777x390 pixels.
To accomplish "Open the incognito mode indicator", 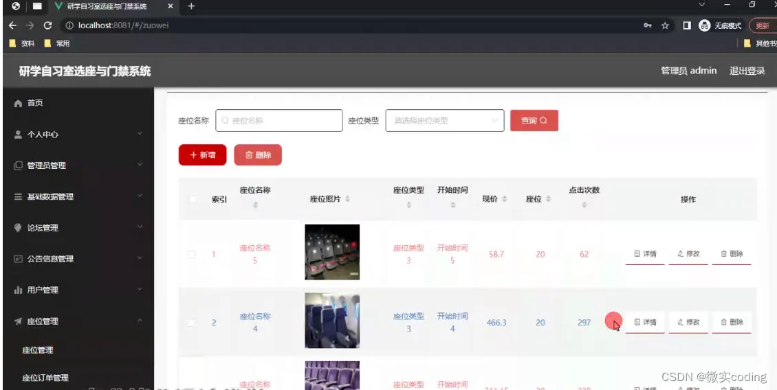I will pyautogui.click(x=720, y=25).
